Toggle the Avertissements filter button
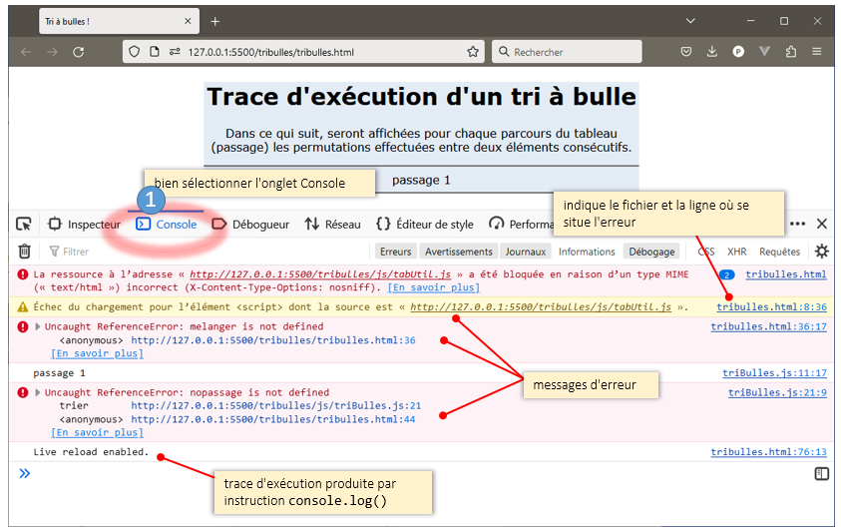 pyautogui.click(x=457, y=252)
